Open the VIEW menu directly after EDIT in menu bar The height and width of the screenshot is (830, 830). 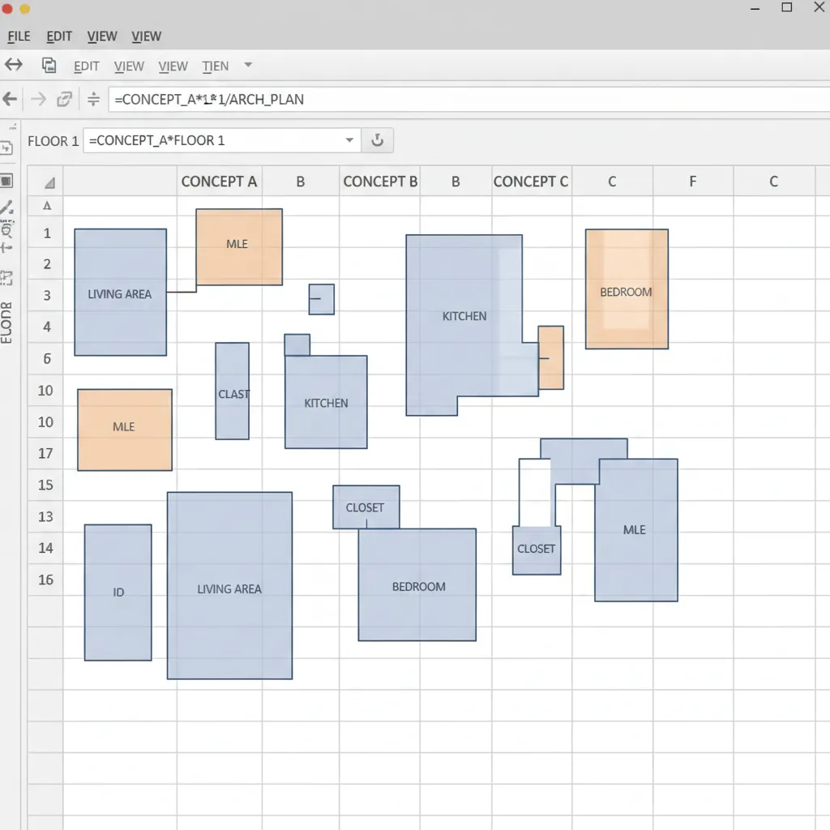[102, 36]
